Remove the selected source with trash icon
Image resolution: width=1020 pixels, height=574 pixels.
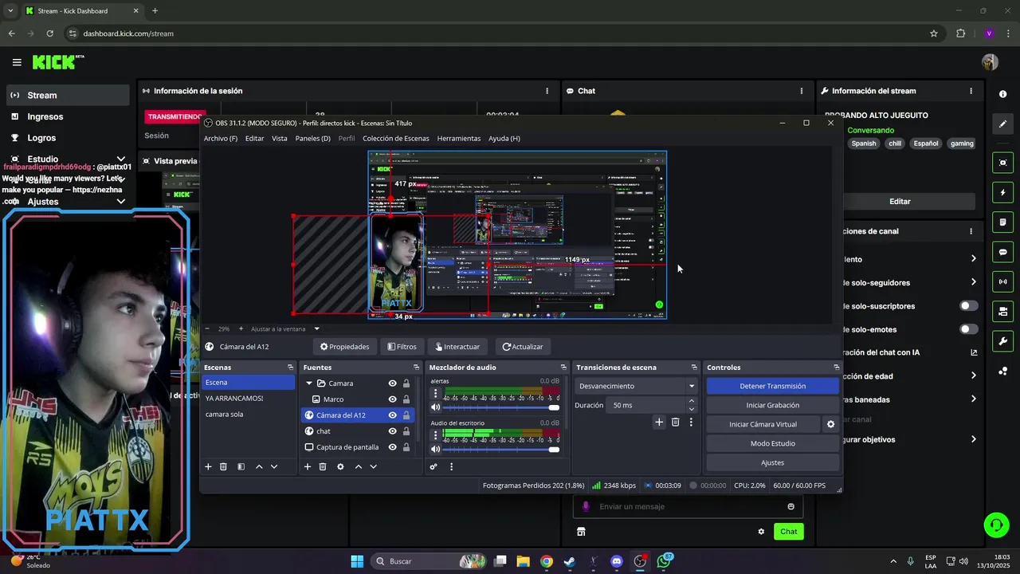pos(323,466)
